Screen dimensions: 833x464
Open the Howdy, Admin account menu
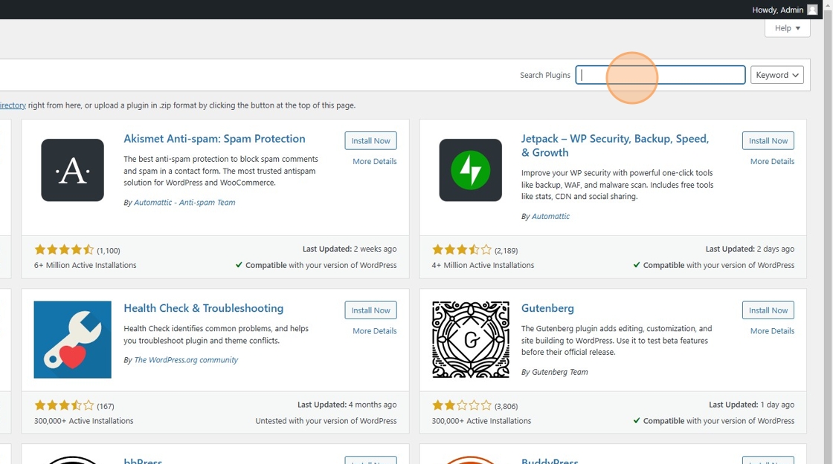pyautogui.click(x=784, y=10)
